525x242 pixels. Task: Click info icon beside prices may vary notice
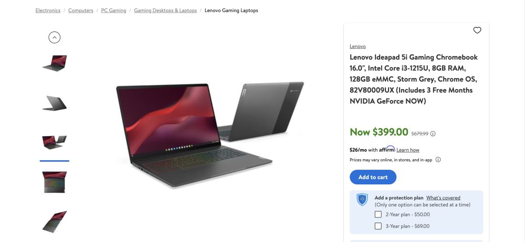438,159
